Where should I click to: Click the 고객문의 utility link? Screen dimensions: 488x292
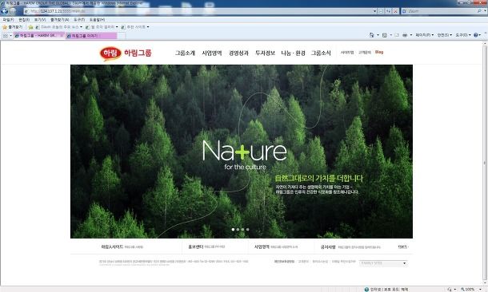click(365, 53)
